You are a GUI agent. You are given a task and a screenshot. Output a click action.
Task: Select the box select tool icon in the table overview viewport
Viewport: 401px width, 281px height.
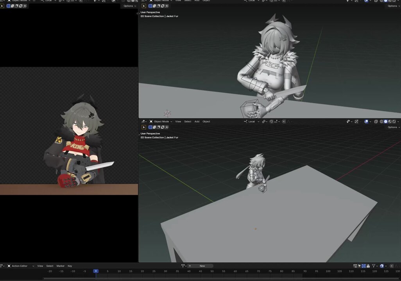pyautogui.click(x=144, y=127)
